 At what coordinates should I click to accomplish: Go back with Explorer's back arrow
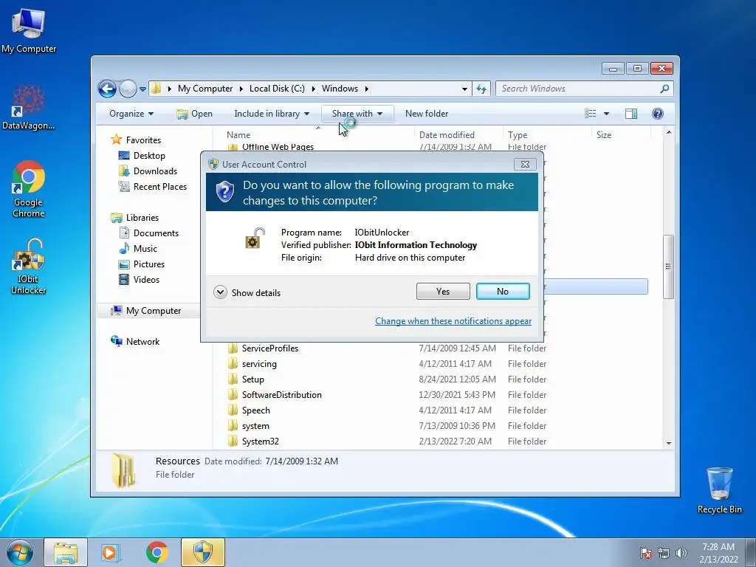(x=107, y=89)
